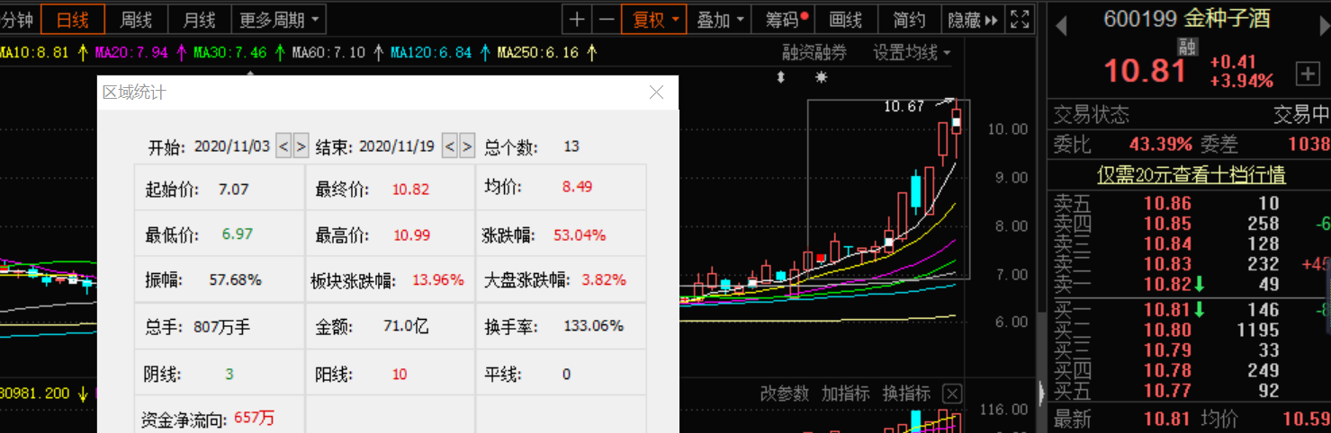This screenshot has width=1331, height=433.
Task: Click the 融 margin badge
Action: pos(1188,48)
